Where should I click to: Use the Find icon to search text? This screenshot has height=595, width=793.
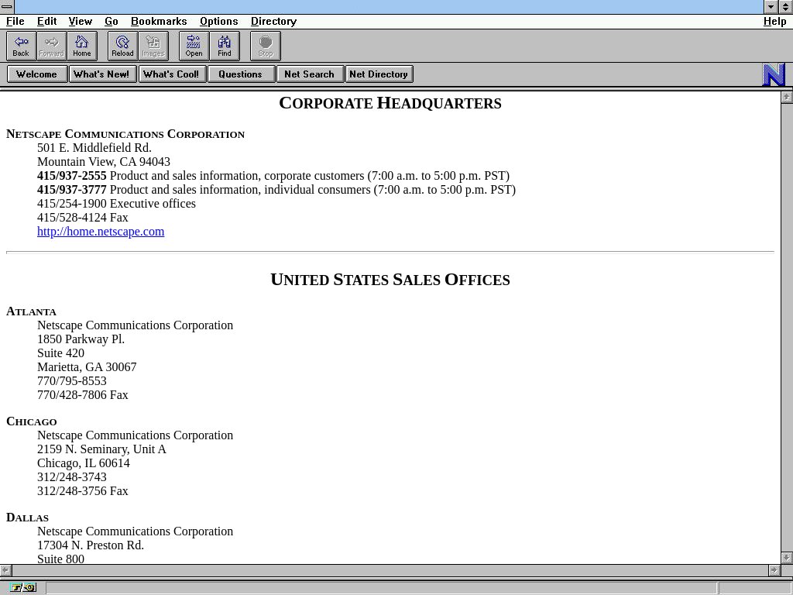point(224,46)
